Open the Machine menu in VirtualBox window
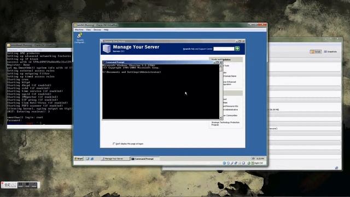Image resolution: width=350 pixels, height=197 pixels. coord(79,30)
